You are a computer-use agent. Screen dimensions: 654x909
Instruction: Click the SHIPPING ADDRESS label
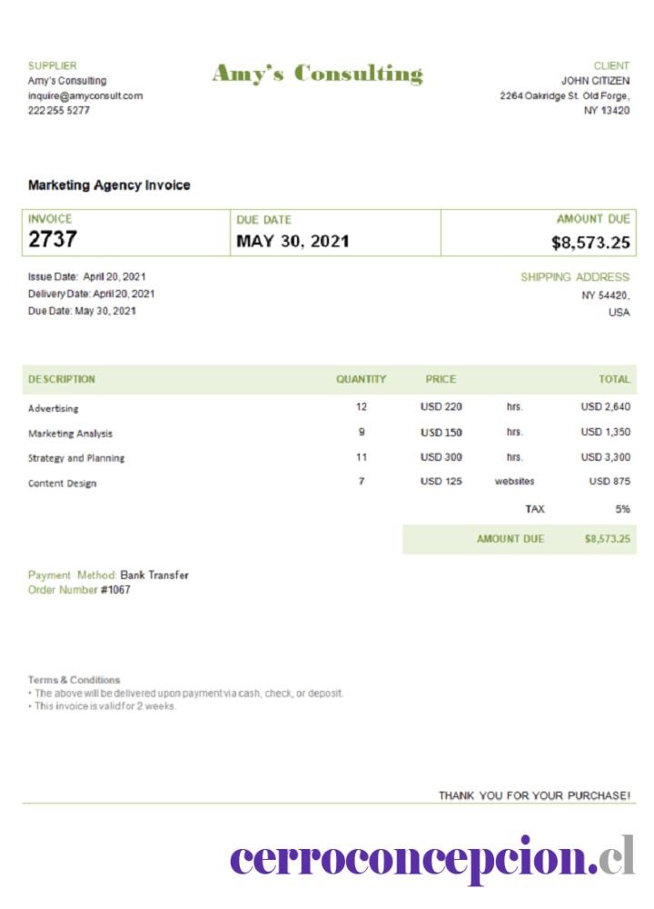(575, 277)
